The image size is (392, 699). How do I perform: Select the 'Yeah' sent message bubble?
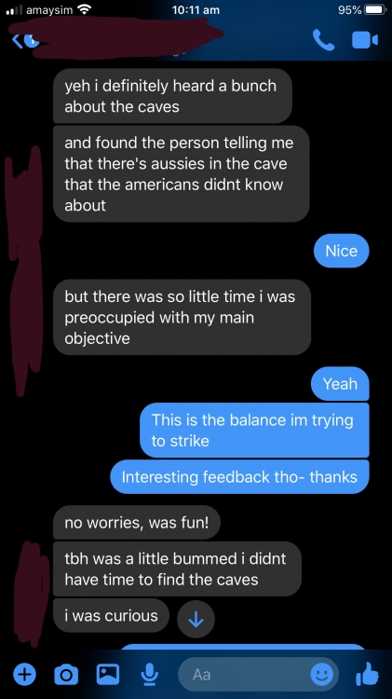[340, 383]
